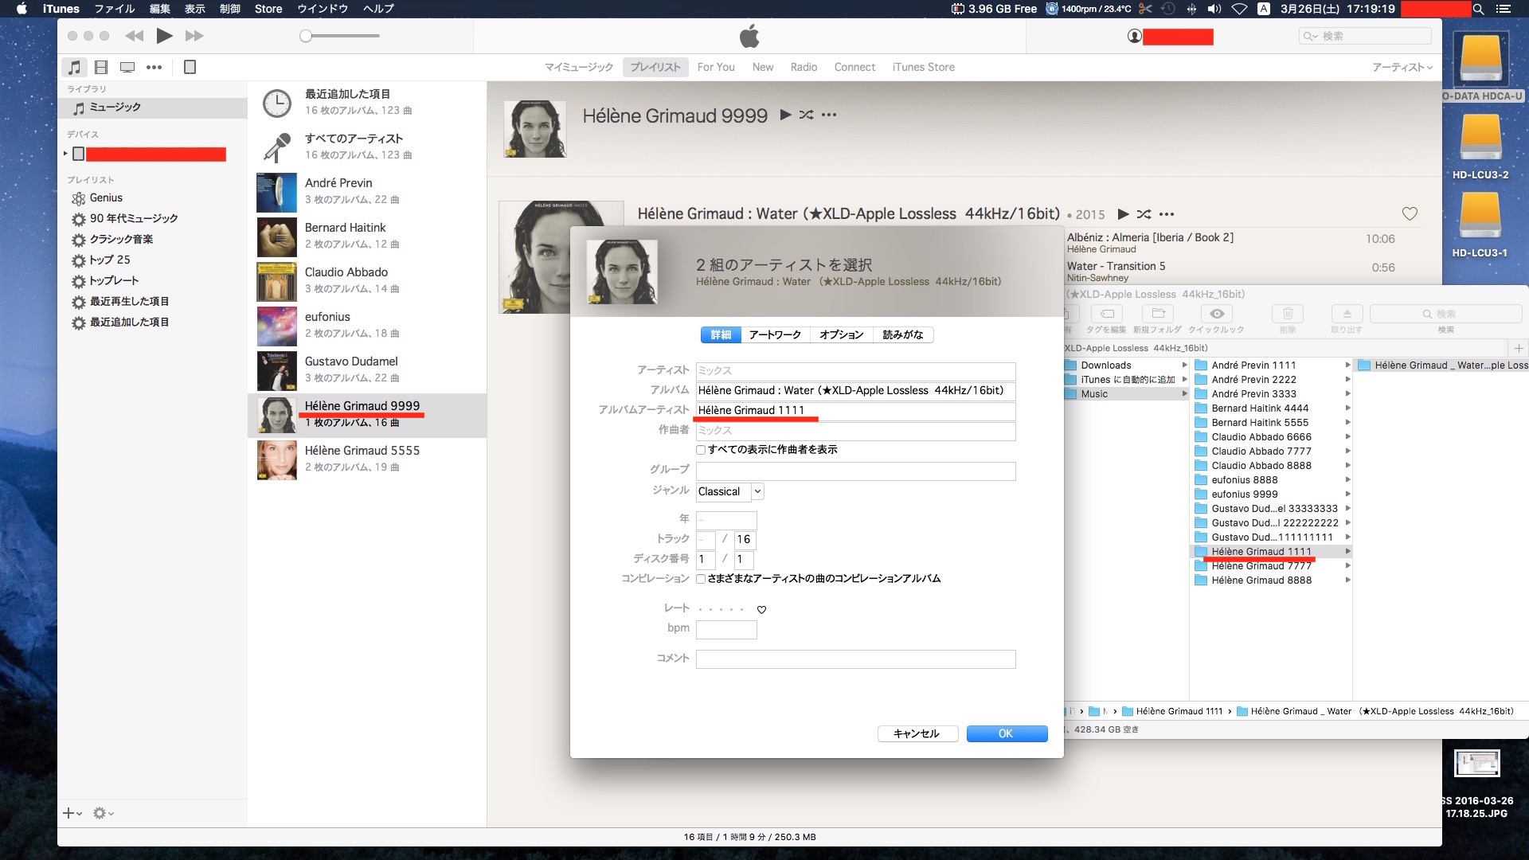Check the compilation album checkbox
This screenshot has width=1529, height=860.
[701, 579]
